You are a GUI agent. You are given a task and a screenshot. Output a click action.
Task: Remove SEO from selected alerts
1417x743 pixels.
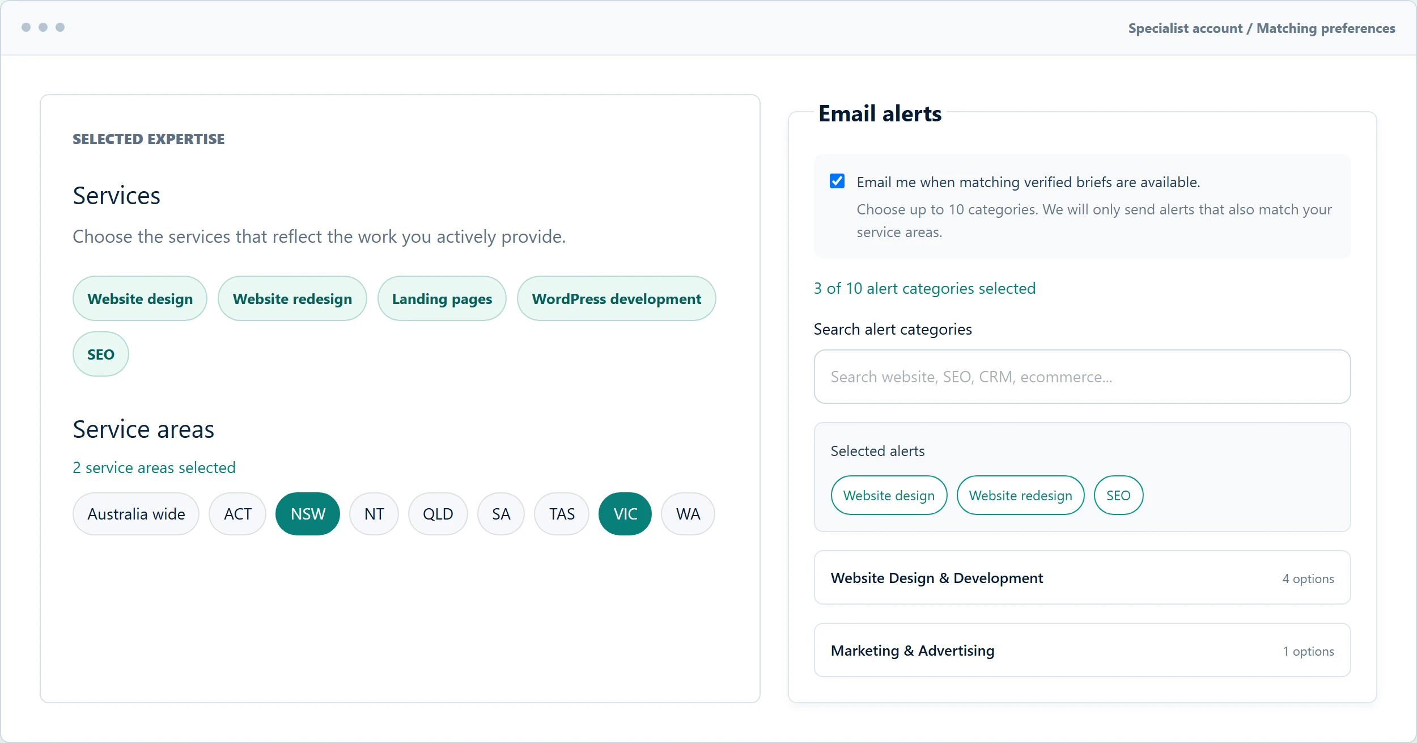(1118, 496)
